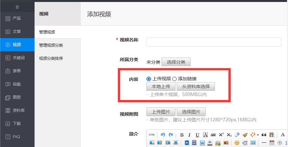Image resolution: width=288 pixels, height=147 pixels.
Task: Click the 上传图片 button
Action: [161, 112]
